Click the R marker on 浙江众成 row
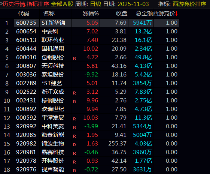210x174 pixels. click(74, 93)
